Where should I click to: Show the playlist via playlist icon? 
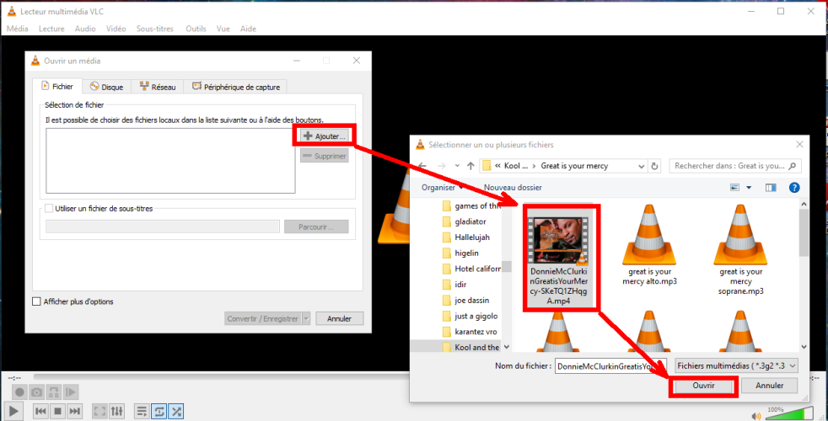142,411
